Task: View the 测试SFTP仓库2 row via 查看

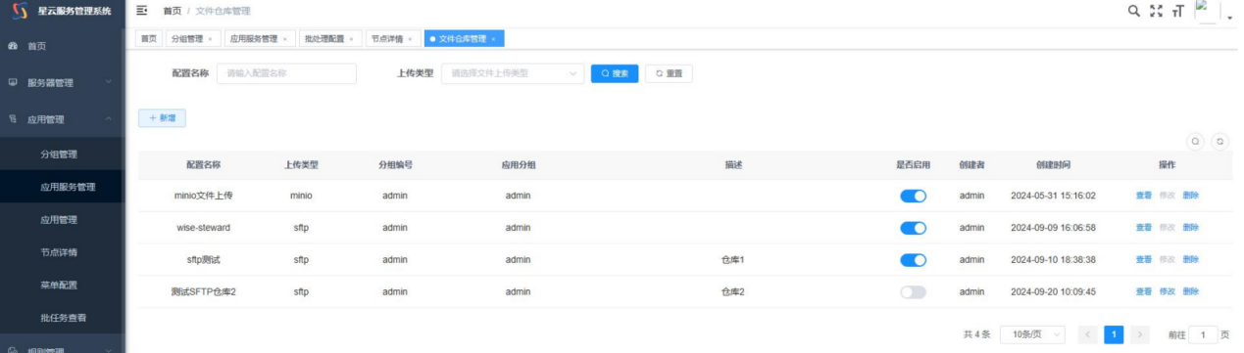Action: [1144, 291]
